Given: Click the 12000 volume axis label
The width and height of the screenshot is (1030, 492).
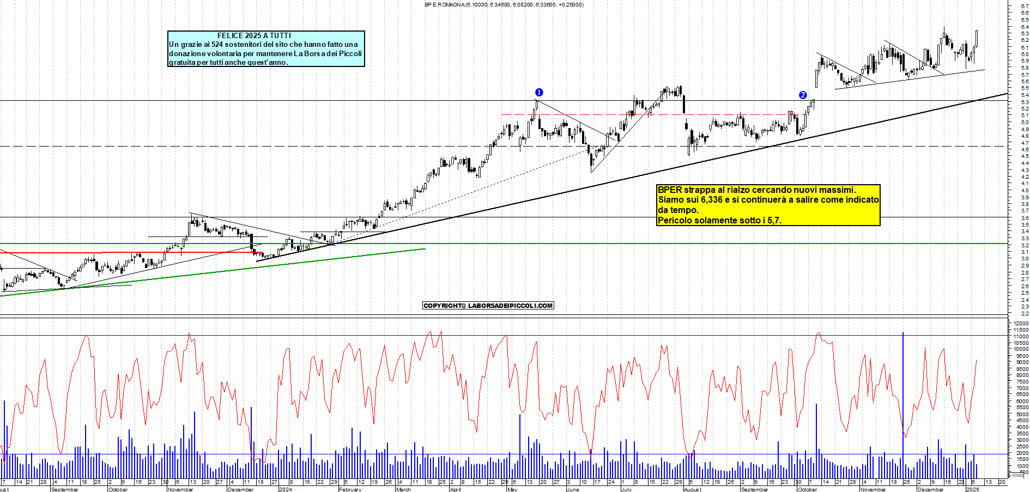Looking at the screenshot, I should tap(1021, 324).
